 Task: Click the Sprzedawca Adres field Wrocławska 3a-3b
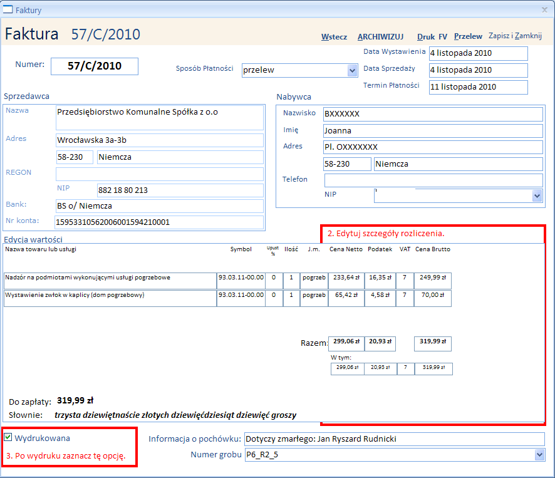[160, 140]
